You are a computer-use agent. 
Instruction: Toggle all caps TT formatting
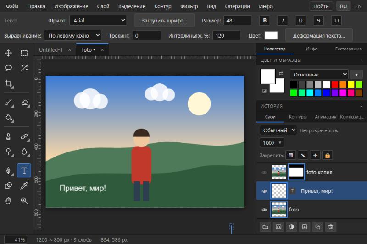click(x=336, y=21)
